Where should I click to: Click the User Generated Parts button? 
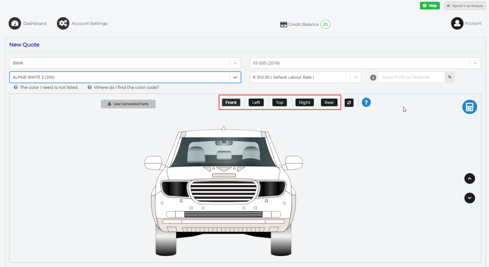[x=128, y=104]
